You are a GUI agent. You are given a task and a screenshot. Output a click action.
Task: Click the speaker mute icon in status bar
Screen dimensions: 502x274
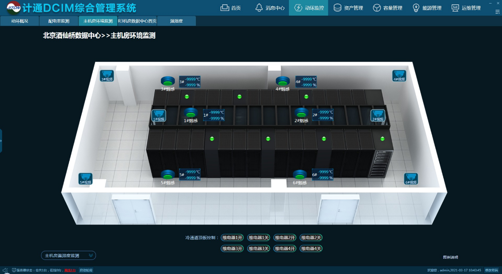(5, 270)
